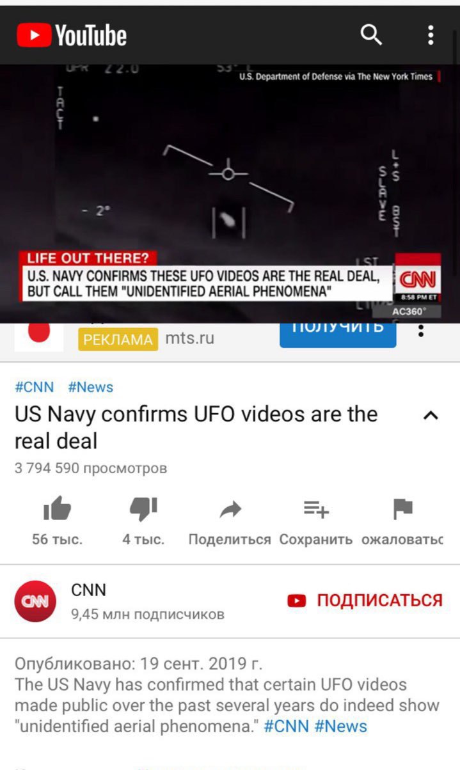
Task: Like the video with thumbs up
Action: (57, 509)
